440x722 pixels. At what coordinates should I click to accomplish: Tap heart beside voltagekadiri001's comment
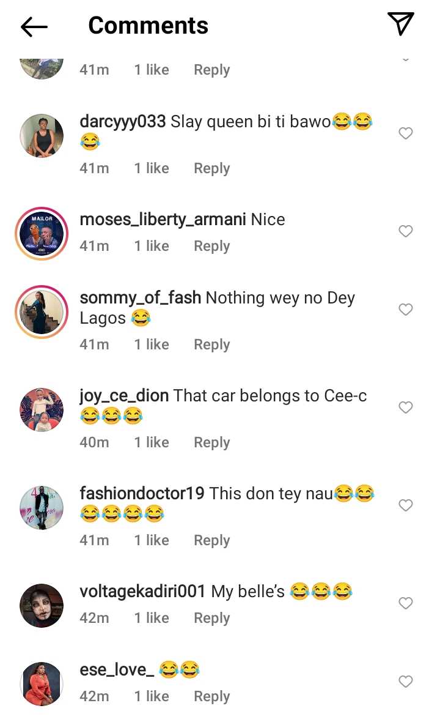click(406, 603)
